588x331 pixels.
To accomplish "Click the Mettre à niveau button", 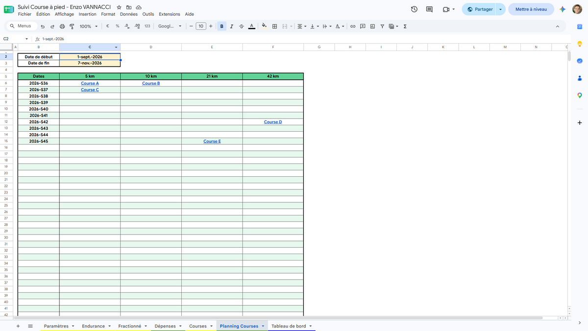I will point(531,9).
